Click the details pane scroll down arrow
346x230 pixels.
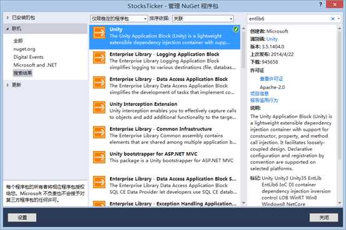(340, 203)
